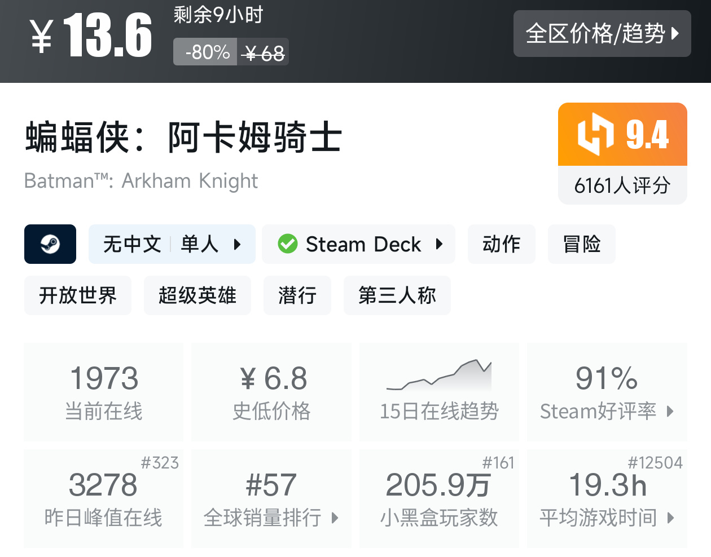This screenshot has height=557, width=711.
Task: Click the historical lowest price ¥6.8 tile
Action: tap(271, 392)
